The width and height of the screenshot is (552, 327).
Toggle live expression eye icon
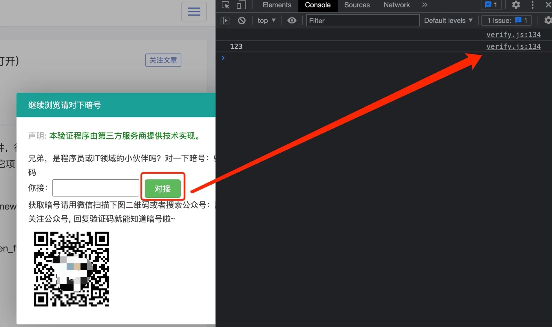[x=292, y=21]
